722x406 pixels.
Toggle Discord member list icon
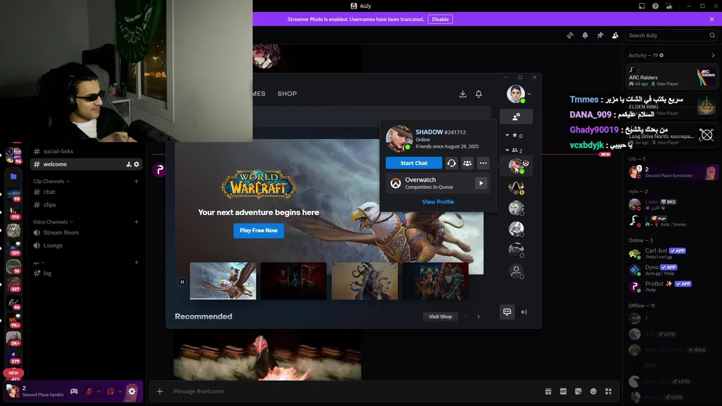[615, 35]
